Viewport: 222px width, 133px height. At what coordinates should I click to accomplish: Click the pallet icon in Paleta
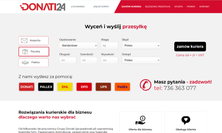point(25,63)
